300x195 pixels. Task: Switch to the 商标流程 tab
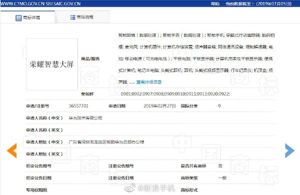pos(82,17)
